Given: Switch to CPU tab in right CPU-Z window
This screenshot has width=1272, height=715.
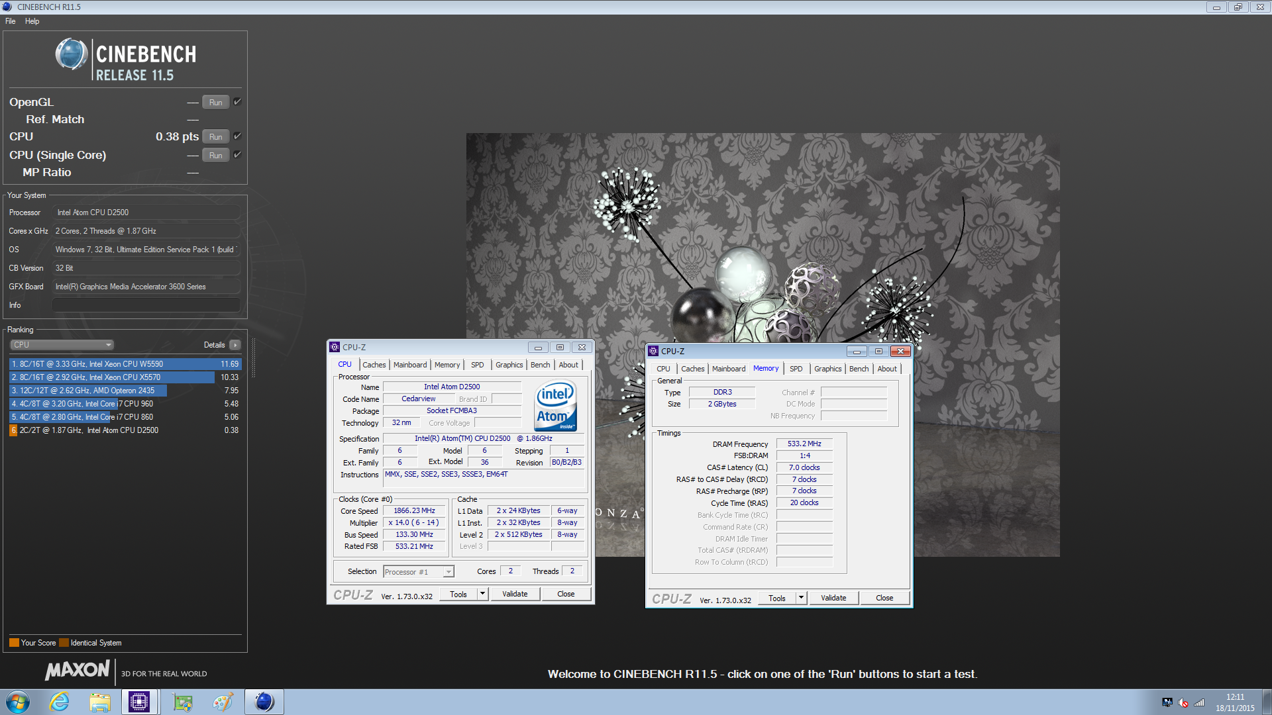Looking at the screenshot, I should 663,369.
